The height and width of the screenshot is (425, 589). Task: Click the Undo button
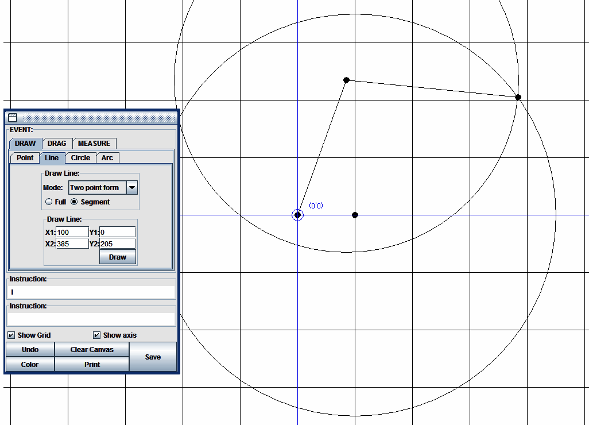30,349
